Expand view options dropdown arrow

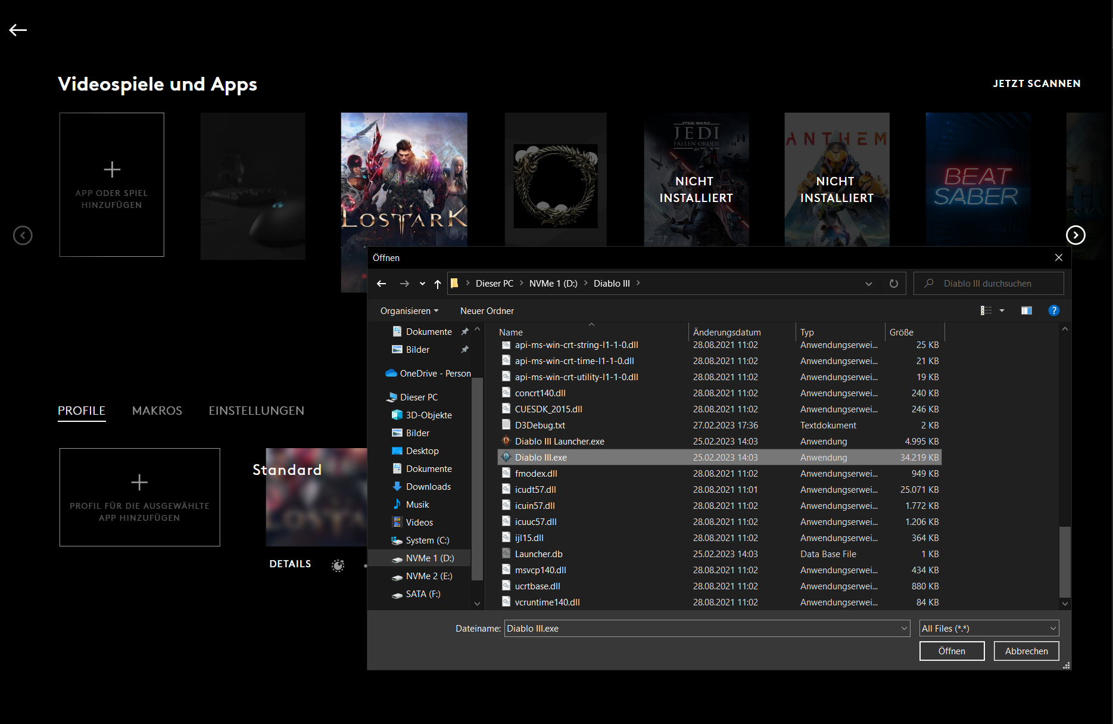(1002, 310)
